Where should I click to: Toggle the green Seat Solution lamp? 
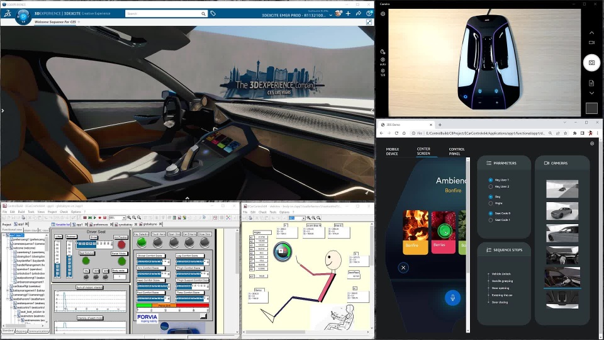[86, 261]
